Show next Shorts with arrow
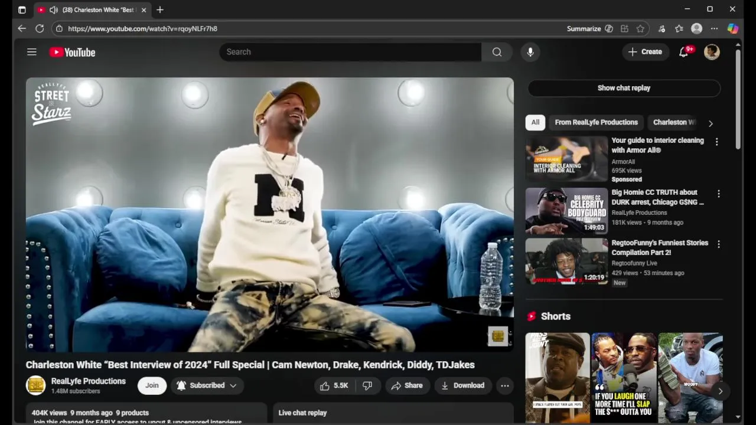 (720, 391)
